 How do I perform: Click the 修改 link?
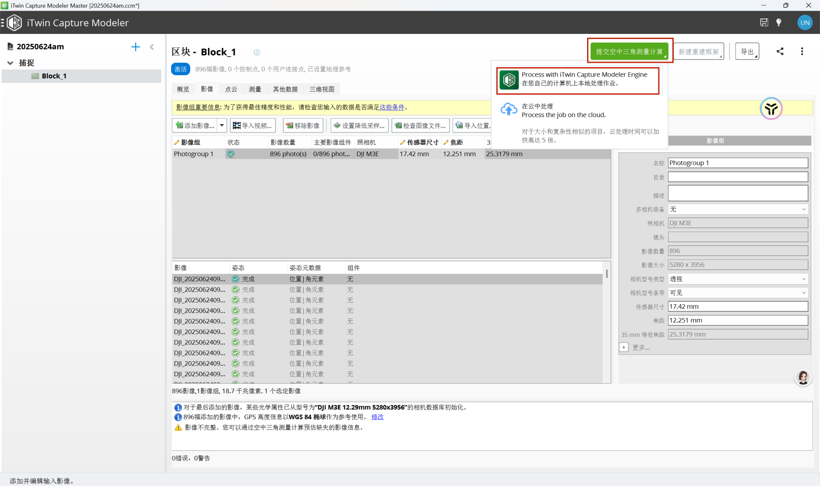(x=378, y=417)
